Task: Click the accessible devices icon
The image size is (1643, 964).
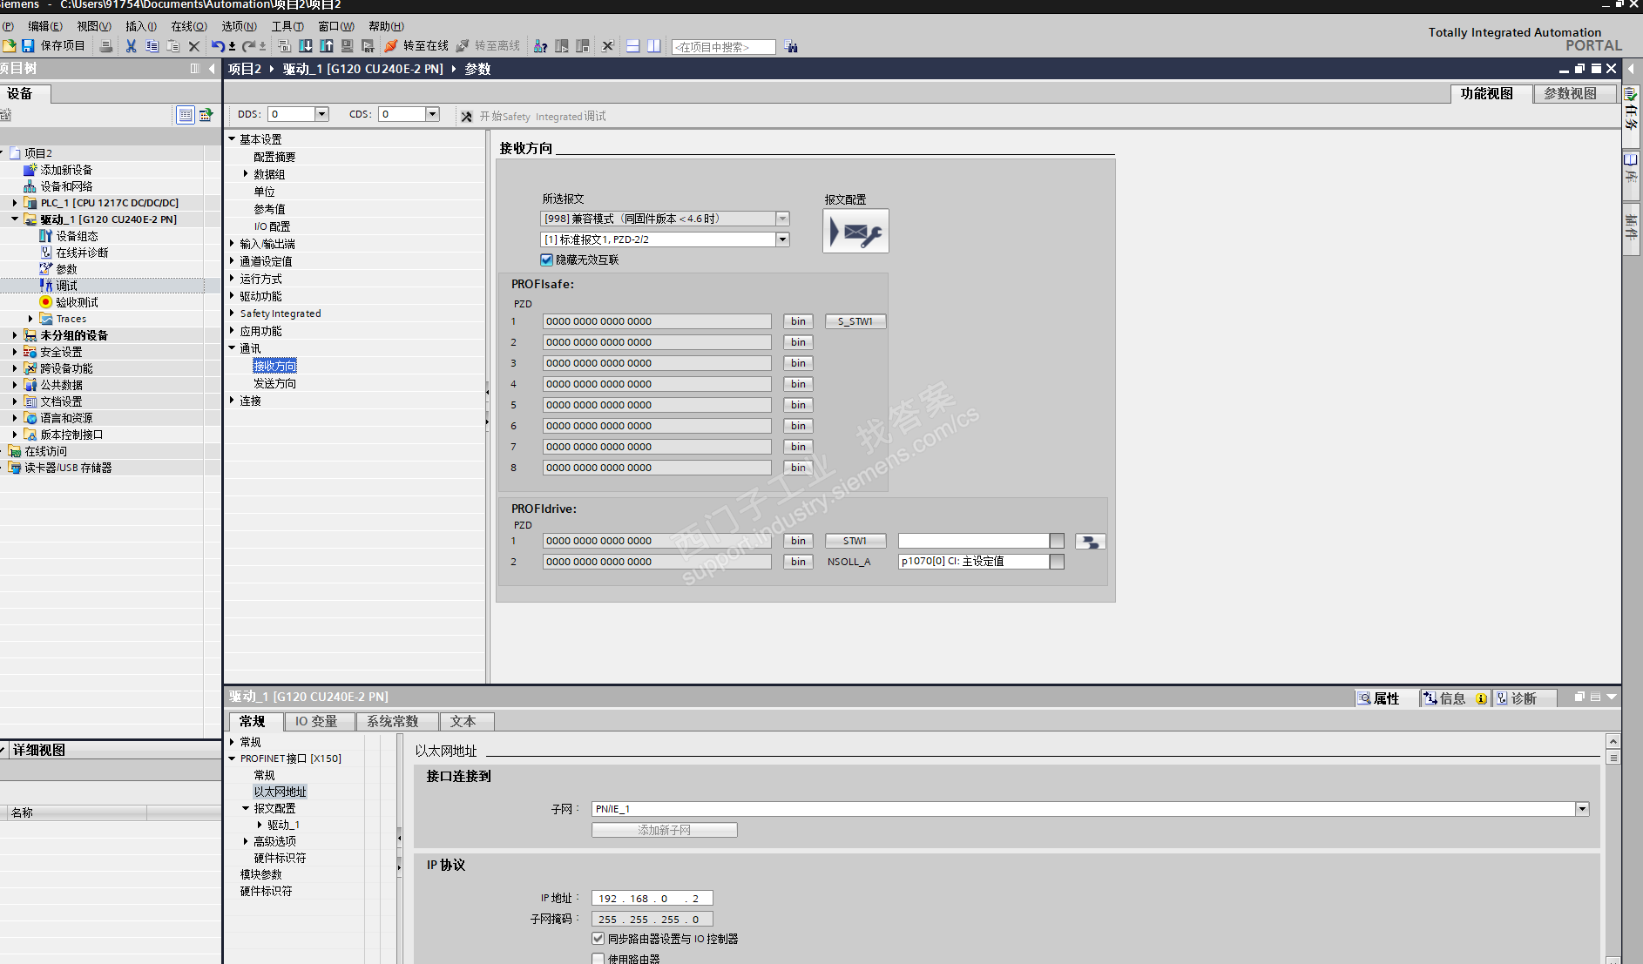Action: [x=540, y=45]
